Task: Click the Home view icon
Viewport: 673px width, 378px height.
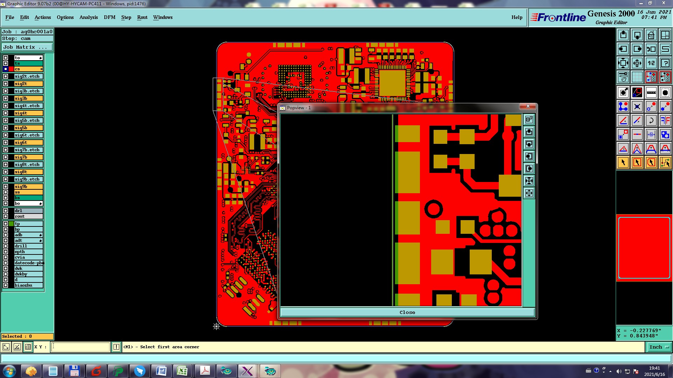Action: 651,35
